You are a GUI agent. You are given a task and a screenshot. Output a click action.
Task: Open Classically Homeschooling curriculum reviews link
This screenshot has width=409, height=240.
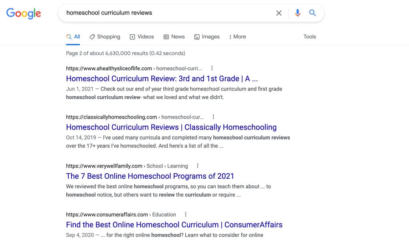coord(171,127)
